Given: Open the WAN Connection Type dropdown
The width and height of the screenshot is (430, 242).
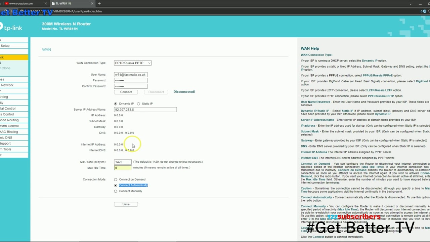Looking at the screenshot, I should 133,63.
